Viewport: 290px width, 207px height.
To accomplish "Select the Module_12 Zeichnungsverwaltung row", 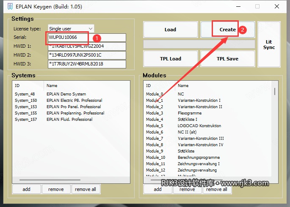I will [x=207, y=170].
